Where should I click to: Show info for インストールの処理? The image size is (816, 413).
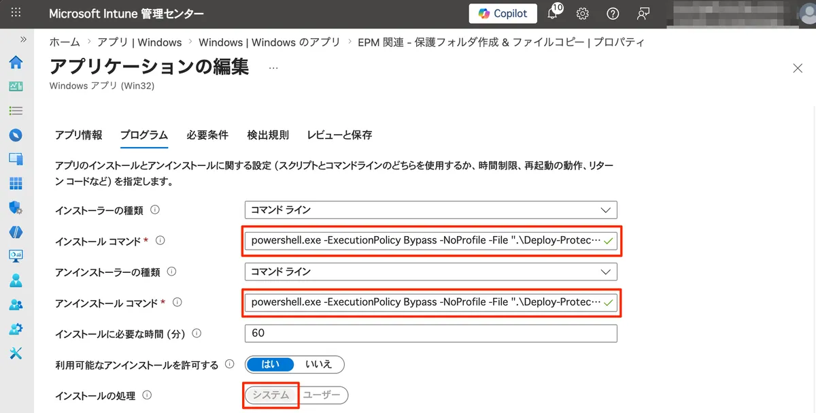click(147, 395)
